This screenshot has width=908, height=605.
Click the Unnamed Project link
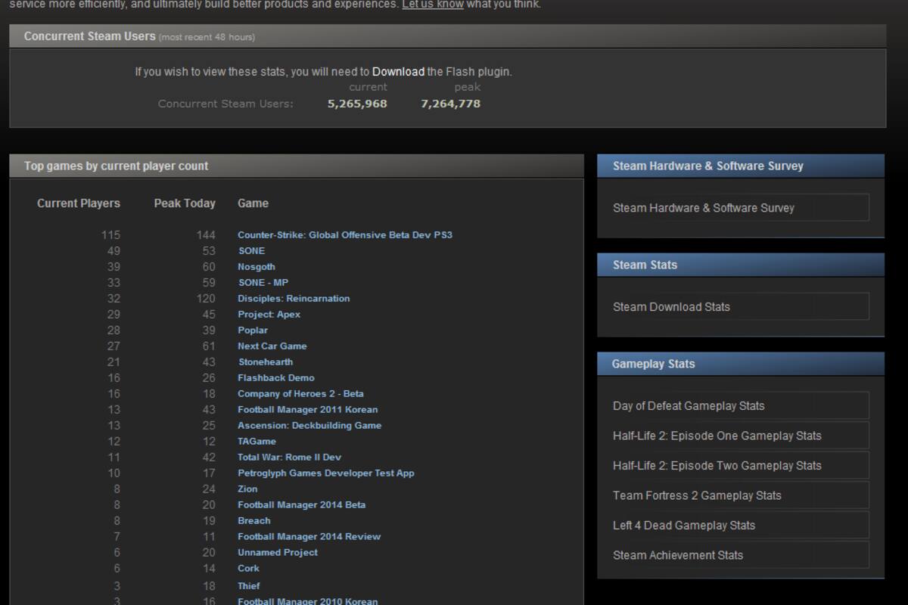click(x=278, y=553)
